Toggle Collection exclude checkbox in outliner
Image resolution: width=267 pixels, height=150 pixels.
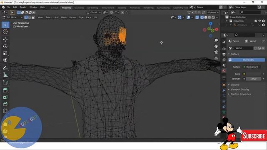pos(256,21)
